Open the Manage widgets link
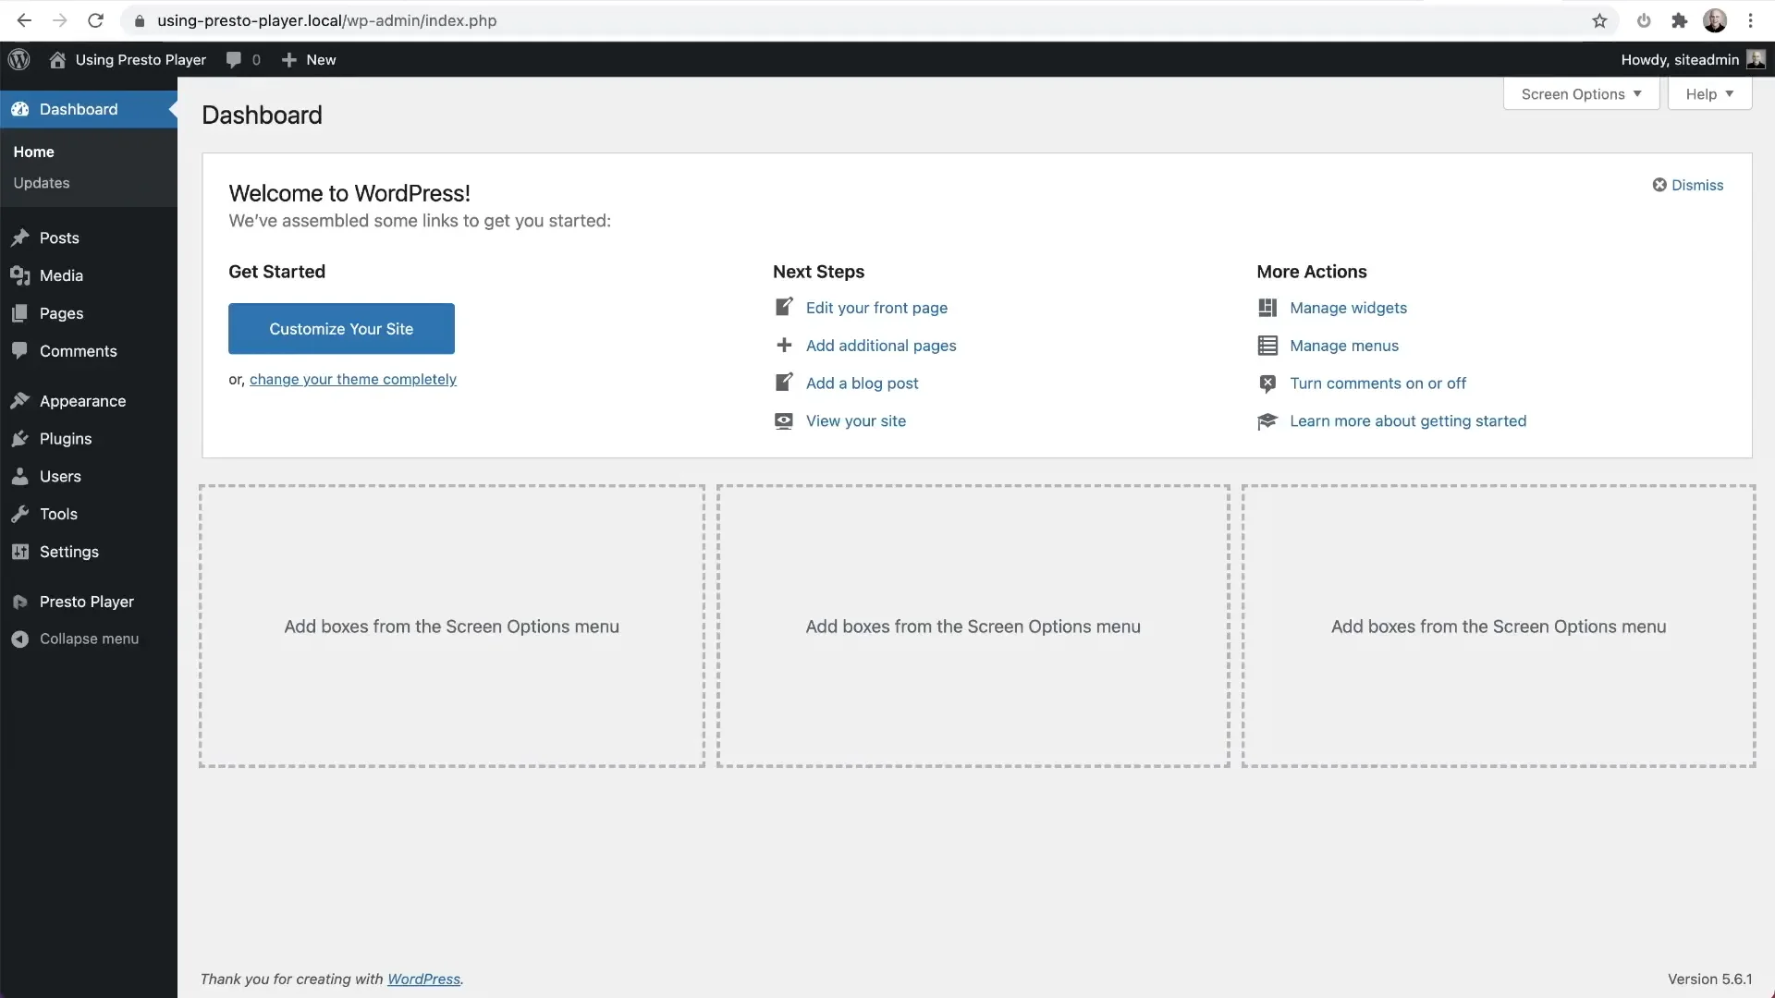Viewport: 1775px width, 998px height. coord(1348,308)
